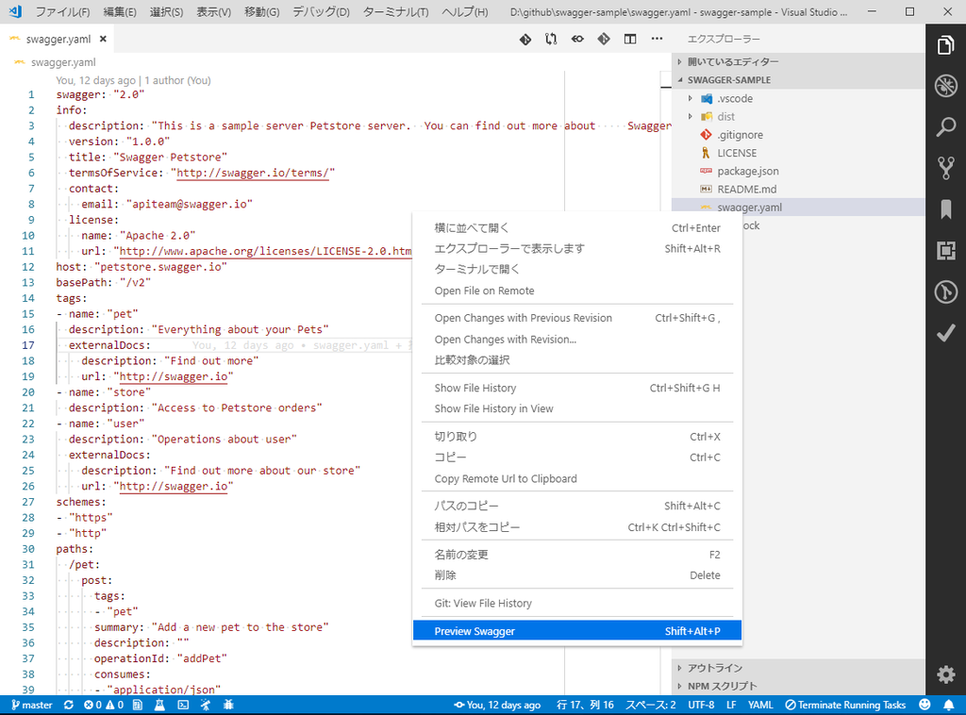Click the synchronize changes icon in status bar
This screenshot has height=715, width=966.
[x=68, y=705]
